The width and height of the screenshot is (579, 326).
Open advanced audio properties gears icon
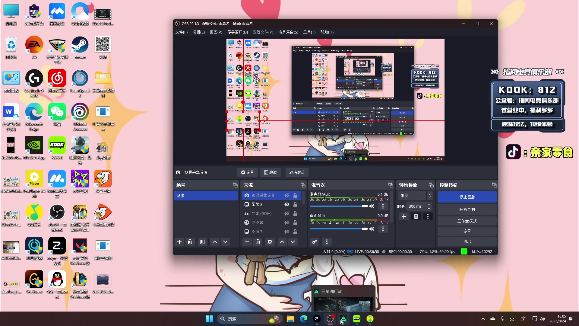[315, 242]
